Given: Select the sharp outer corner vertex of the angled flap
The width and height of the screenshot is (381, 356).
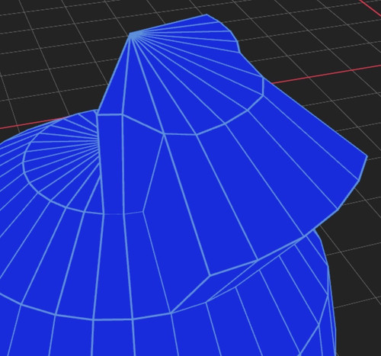Looking at the screenshot, I should pos(367,156).
